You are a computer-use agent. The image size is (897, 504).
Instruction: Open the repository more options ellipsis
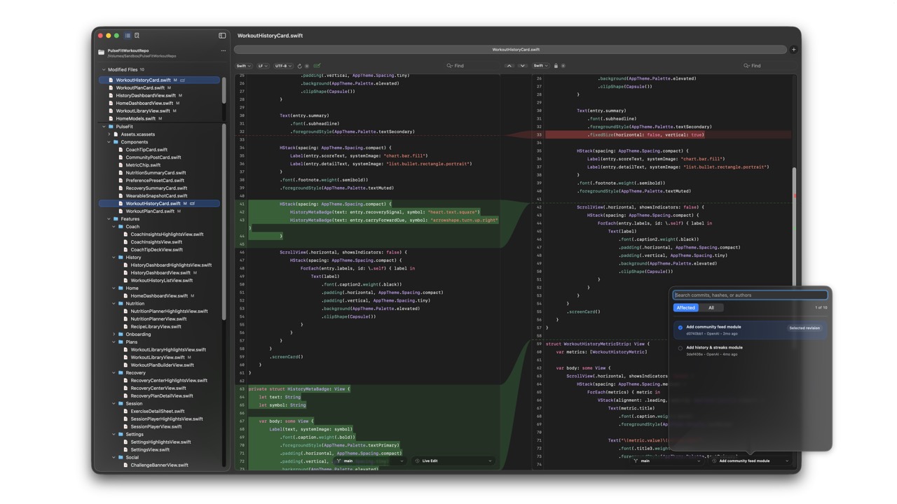[224, 50]
